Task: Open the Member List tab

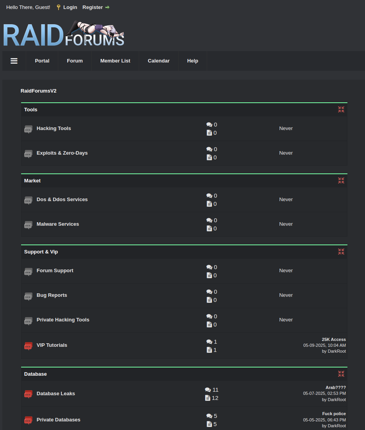Action: coord(115,61)
